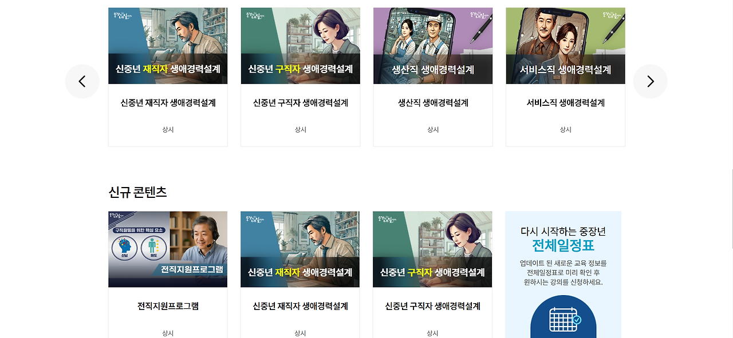Click the page vertical scrollbar
This screenshot has height=338, width=733.
click(731, 209)
